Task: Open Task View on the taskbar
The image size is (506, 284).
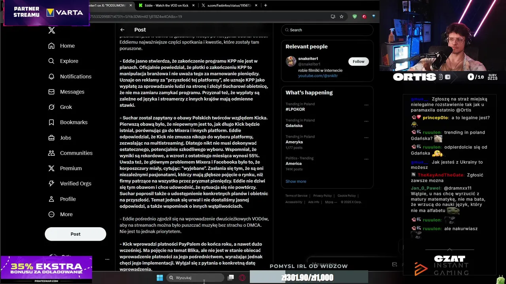Action: tap(231, 278)
